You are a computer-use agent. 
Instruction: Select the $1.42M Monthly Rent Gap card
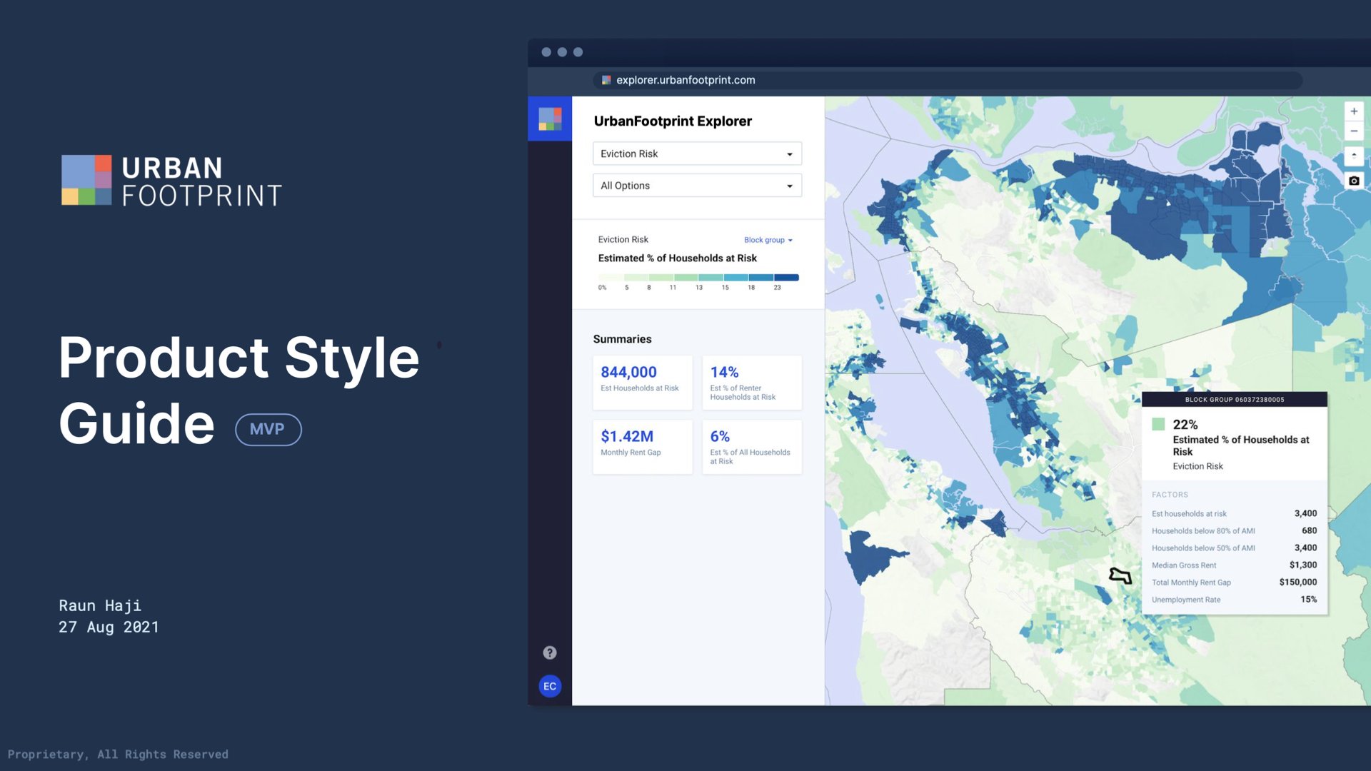pyautogui.click(x=642, y=446)
